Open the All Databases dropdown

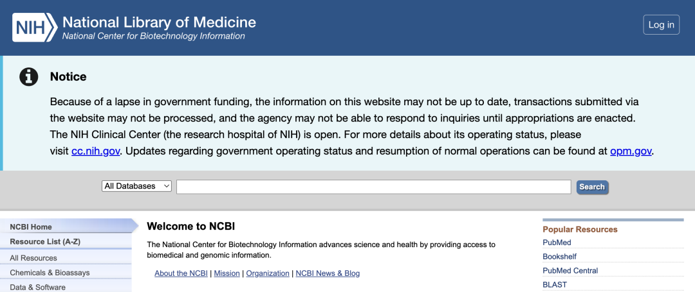[x=136, y=186]
